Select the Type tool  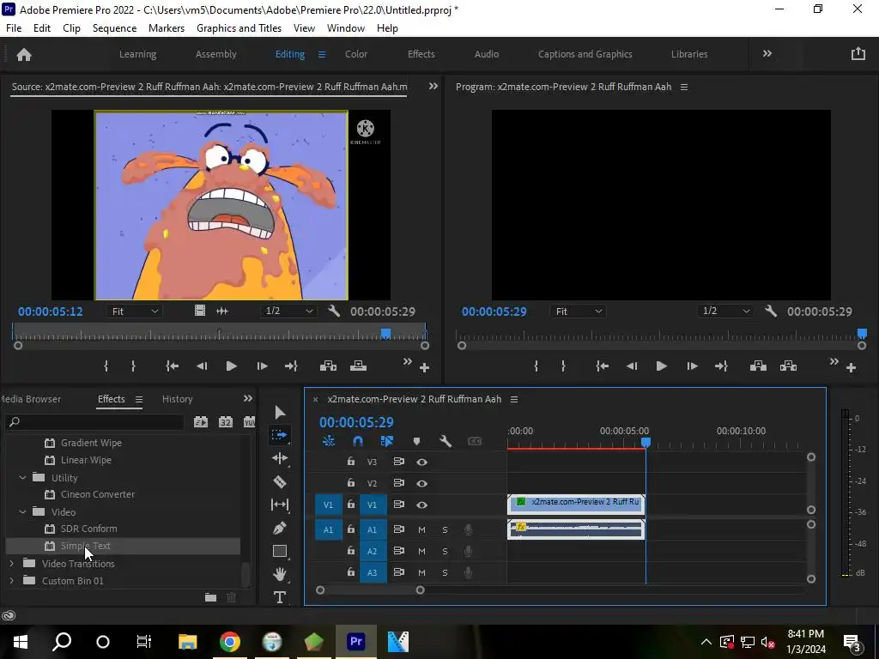(280, 597)
